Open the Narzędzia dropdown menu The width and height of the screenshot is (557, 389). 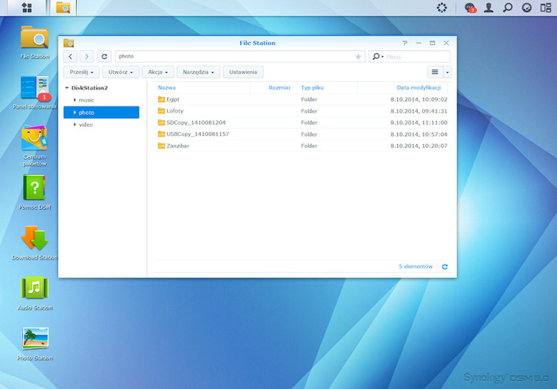198,72
